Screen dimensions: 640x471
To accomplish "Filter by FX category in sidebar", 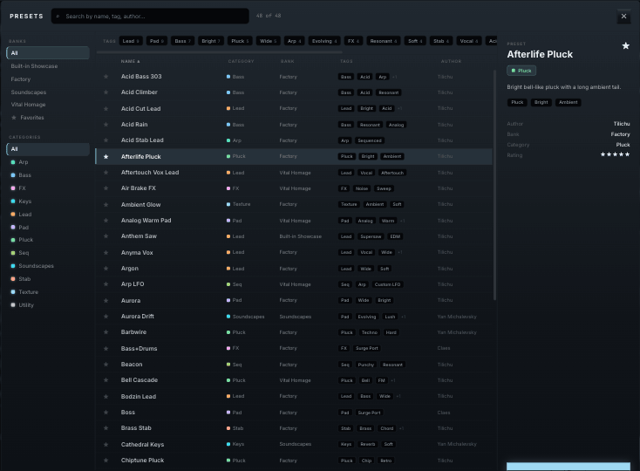I will pyautogui.click(x=48, y=188).
